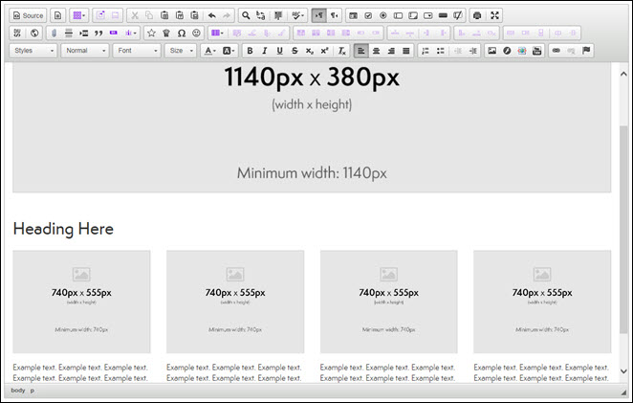Select the p element path item
The width and height of the screenshot is (633, 403).
pyautogui.click(x=33, y=391)
